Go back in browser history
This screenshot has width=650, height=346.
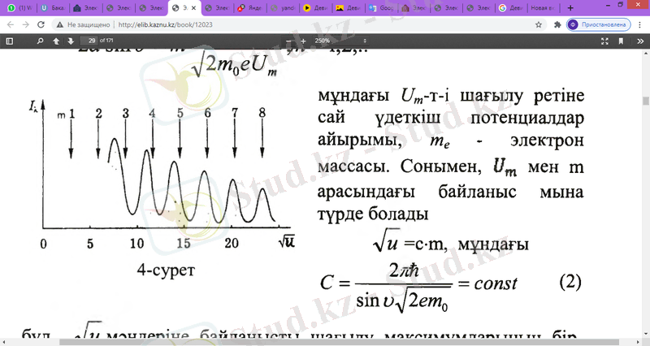pos(11,25)
